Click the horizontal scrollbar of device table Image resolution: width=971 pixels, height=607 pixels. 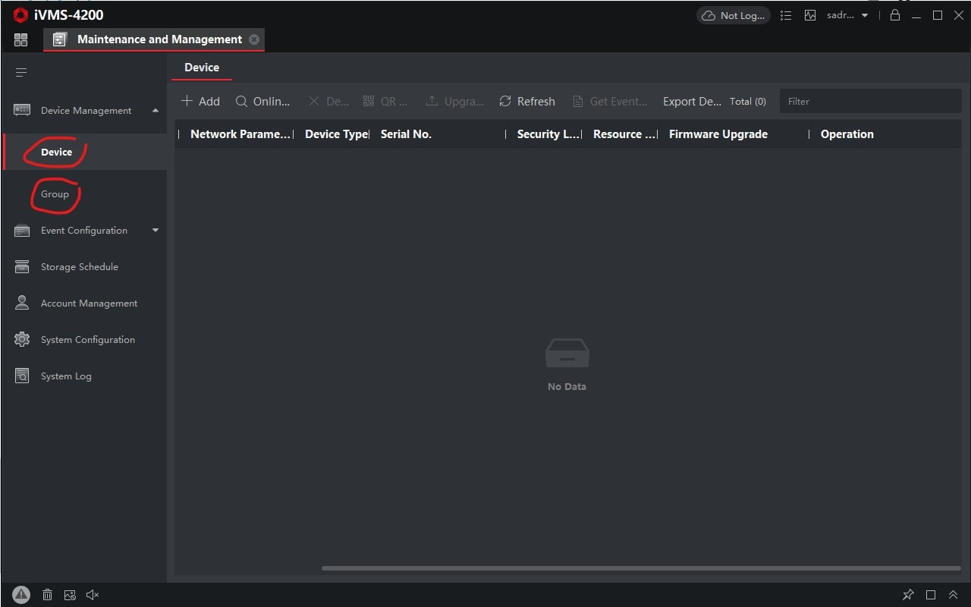point(641,568)
